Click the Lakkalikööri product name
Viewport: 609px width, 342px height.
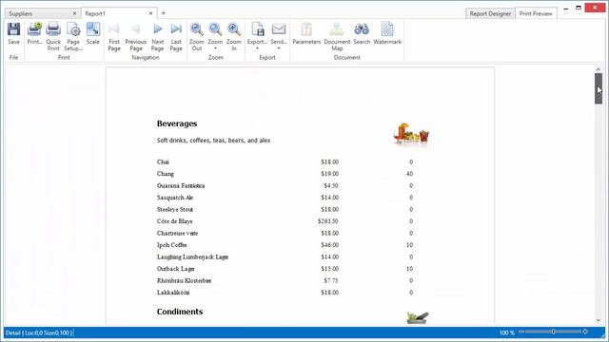(x=173, y=293)
